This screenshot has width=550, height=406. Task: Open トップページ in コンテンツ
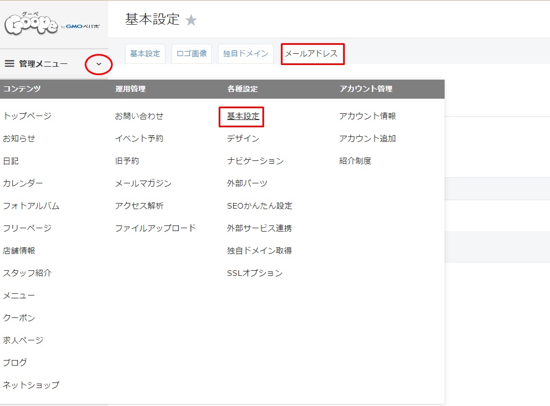[x=27, y=116]
